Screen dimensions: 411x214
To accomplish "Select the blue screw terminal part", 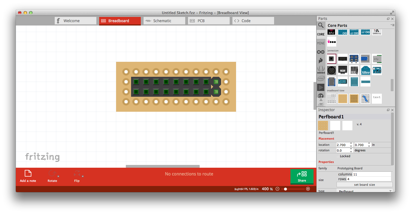I will tap(354, 59).
